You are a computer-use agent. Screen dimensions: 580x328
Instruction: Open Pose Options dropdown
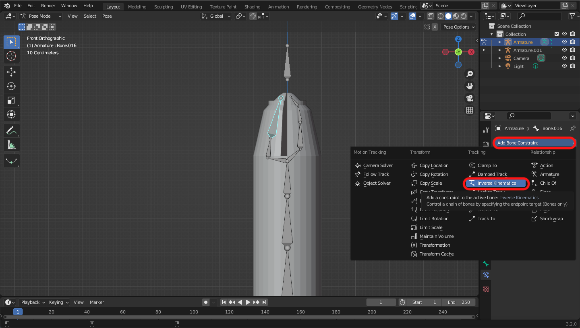coord(459,27)
